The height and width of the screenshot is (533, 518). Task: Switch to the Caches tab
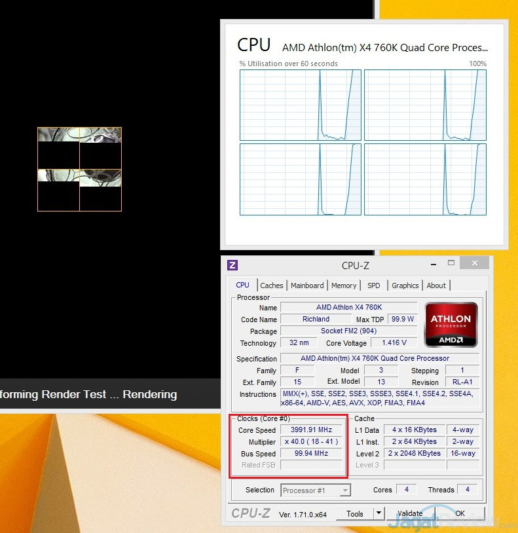[x=271, y=285]
